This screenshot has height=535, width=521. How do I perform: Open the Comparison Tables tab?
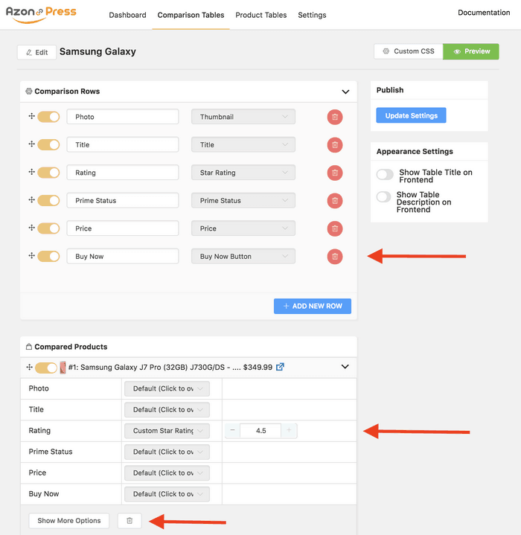coord(191,15)
